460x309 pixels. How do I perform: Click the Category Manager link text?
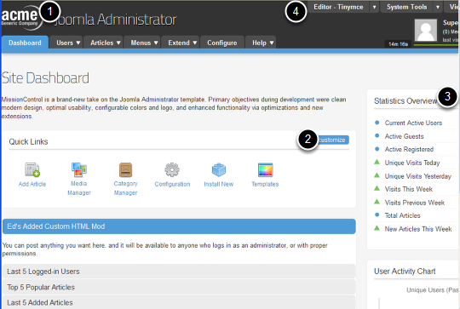tap(125, 188)
